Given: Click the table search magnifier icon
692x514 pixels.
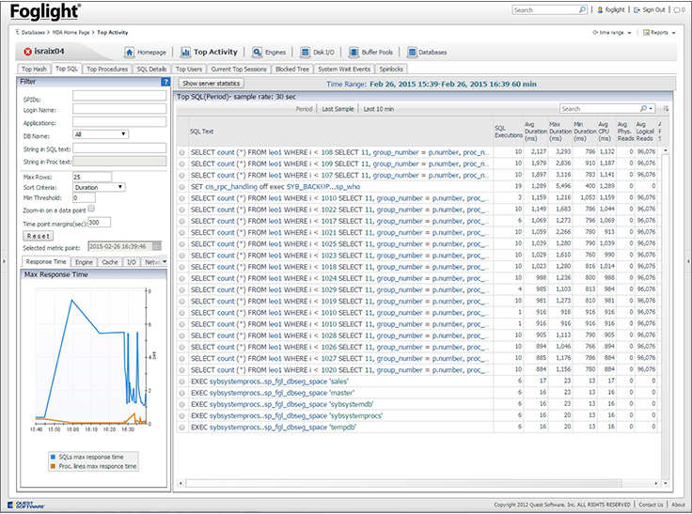Looking at the screenshot, I should pyautogui.click(x=643, y=108).
